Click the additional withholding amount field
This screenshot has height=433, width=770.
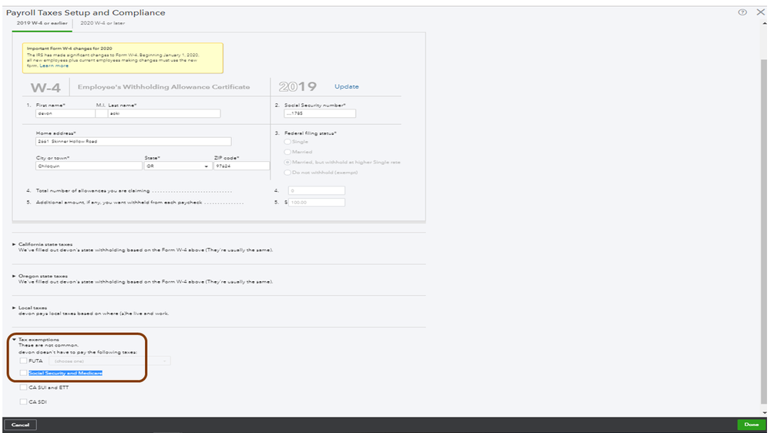(x=316, y=203)
